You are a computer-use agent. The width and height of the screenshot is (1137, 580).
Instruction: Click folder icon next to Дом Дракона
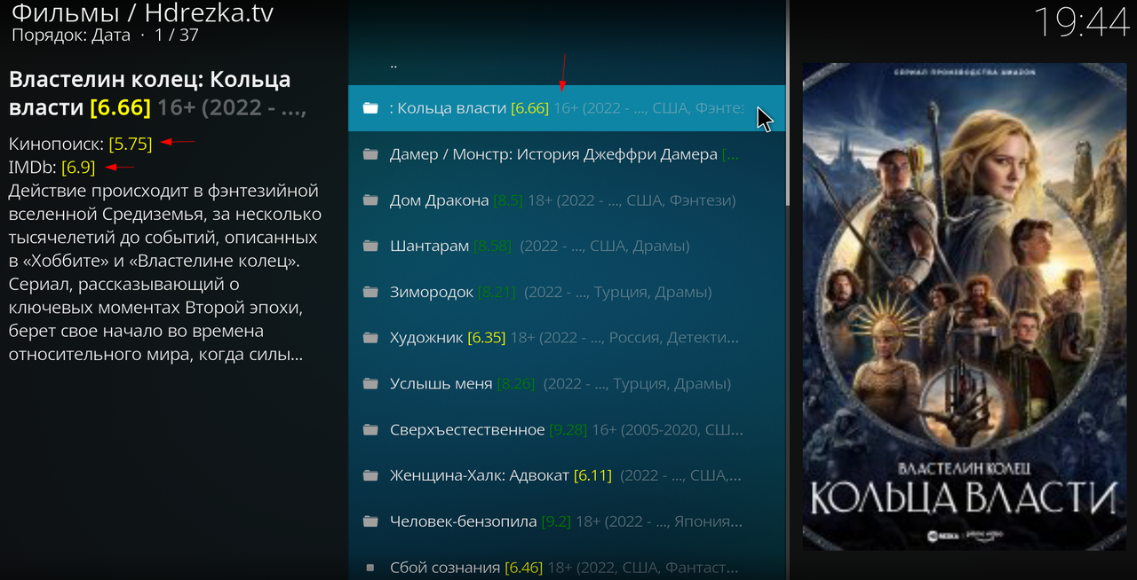[370, 200]
